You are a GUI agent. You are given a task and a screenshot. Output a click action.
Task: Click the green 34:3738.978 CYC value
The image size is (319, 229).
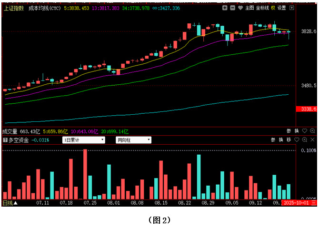click(x=136, y=9)
